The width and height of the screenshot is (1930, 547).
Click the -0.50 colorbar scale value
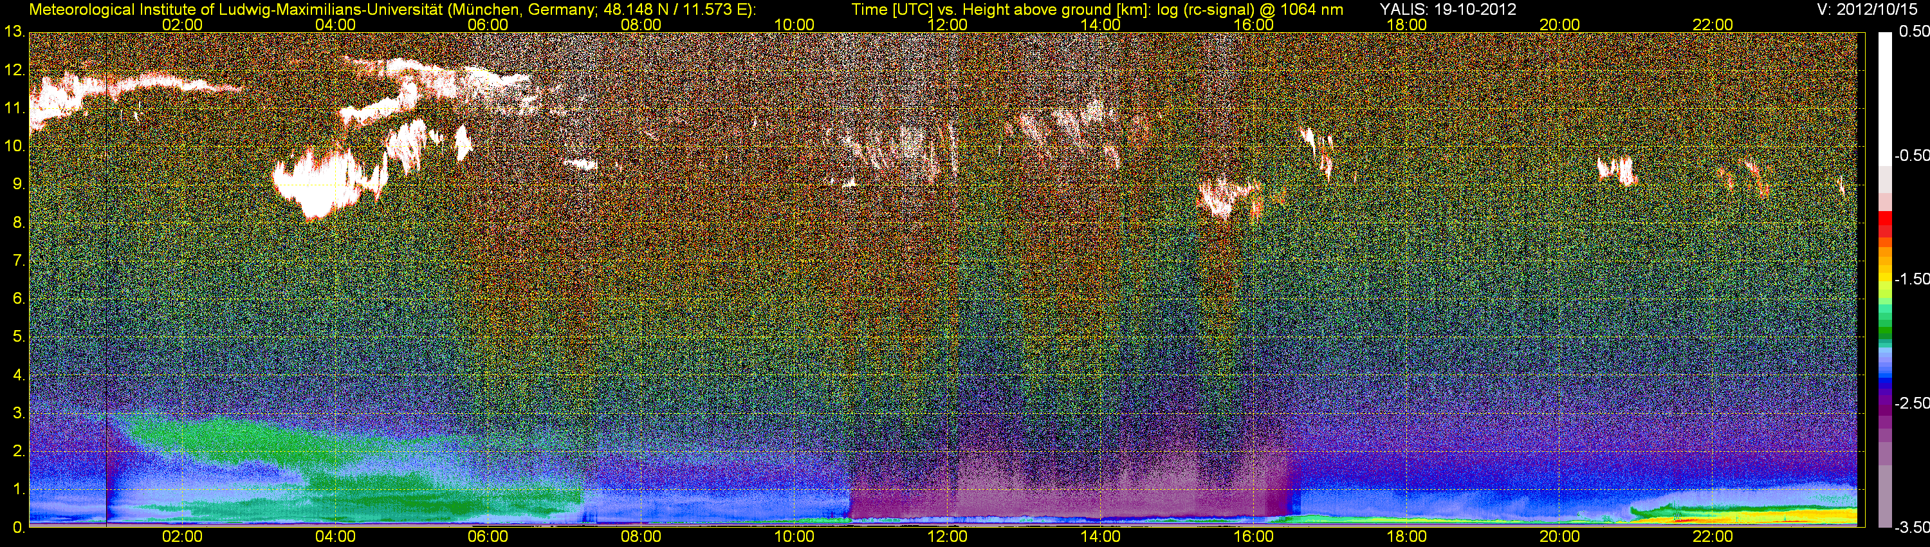1911,155
